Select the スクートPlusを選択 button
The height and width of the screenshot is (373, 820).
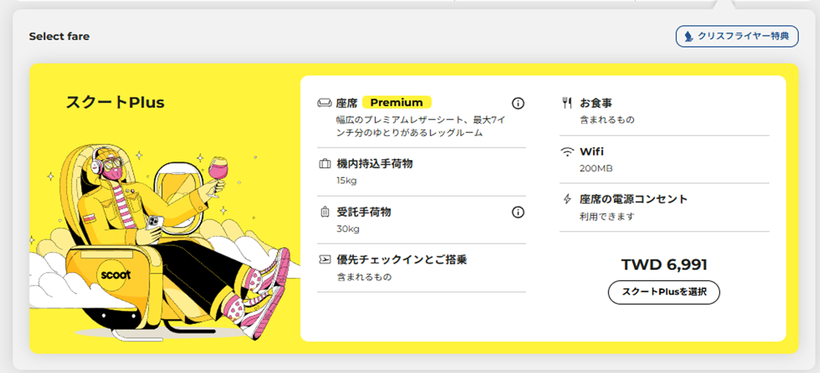(664, 292)
